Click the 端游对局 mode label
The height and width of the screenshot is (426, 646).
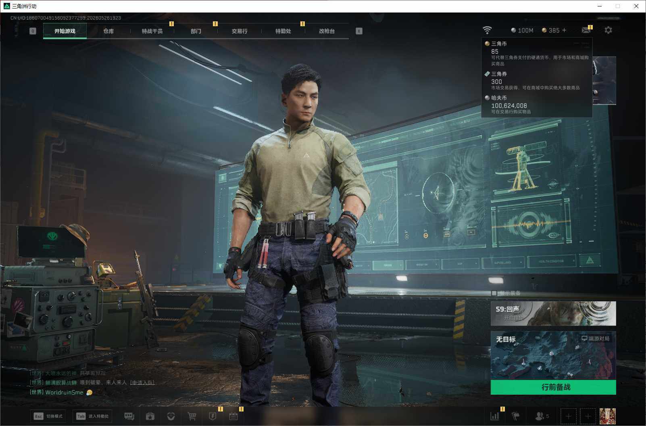[595, 338]
